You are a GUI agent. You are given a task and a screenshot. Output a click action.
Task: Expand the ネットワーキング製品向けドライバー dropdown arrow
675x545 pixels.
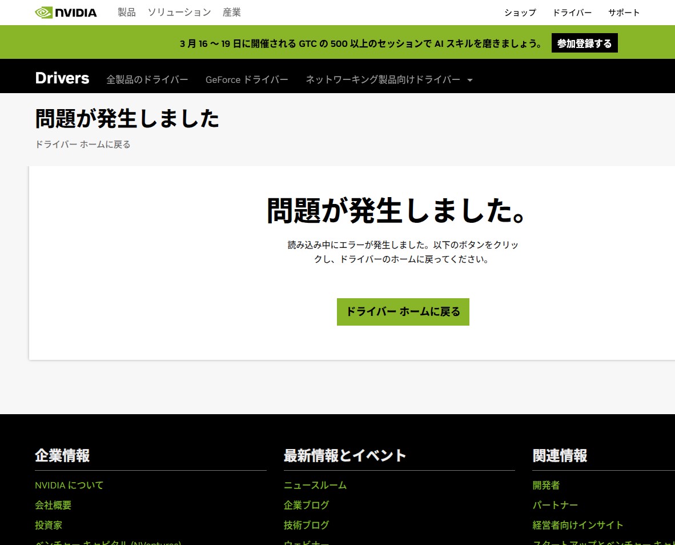[x=469, y=80]
